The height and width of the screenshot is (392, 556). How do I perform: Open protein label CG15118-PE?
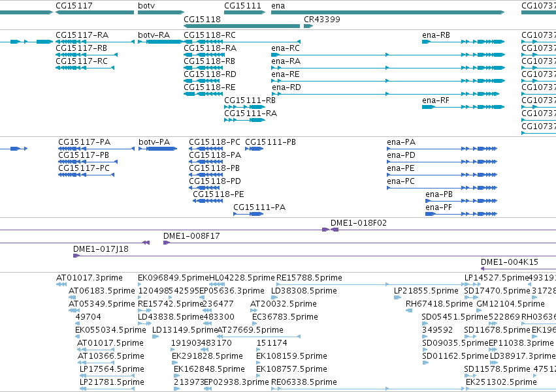tap(218, 195)
